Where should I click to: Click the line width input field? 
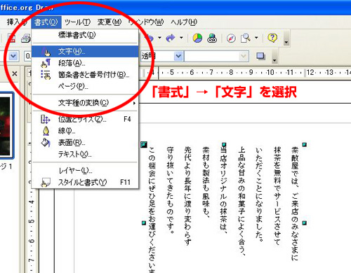[27, 56]
